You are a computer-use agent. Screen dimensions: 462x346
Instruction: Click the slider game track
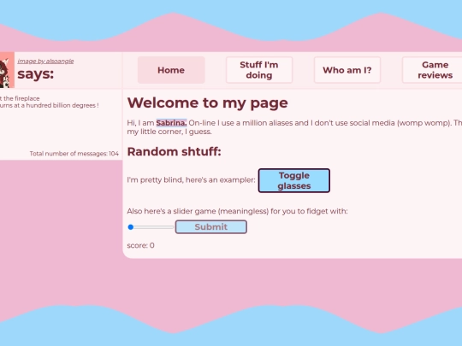(x=151, y=227)
